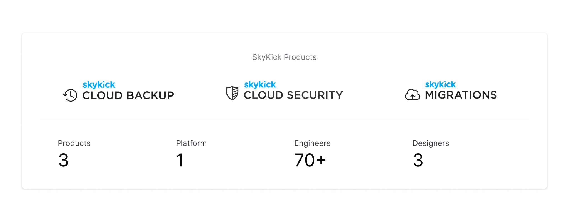Select the Products stat label
The image size is (569, 222).
[x=74, y=143]
